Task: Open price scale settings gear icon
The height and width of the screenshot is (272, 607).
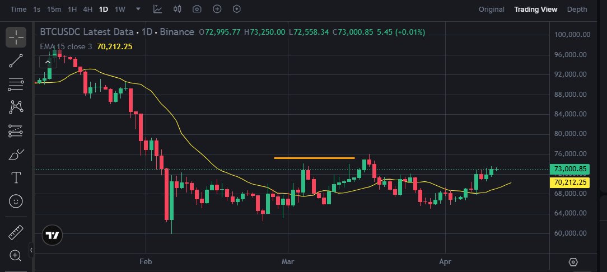Action: (573, 262)
